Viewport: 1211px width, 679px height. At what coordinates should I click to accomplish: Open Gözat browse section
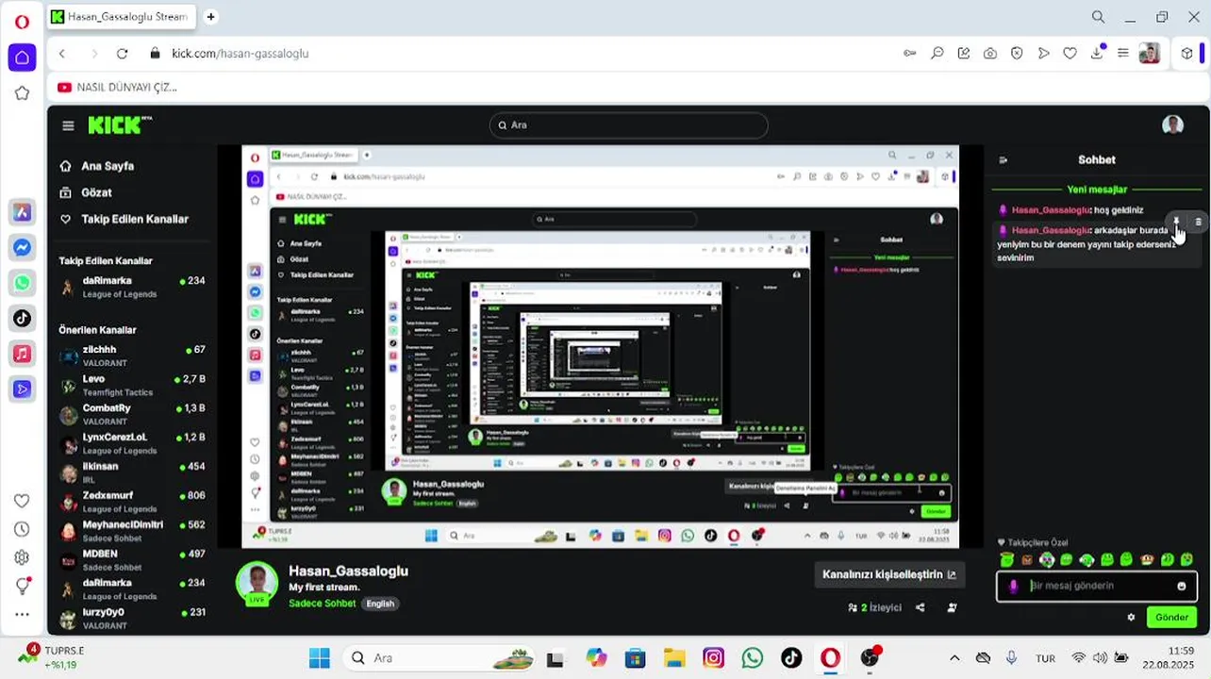[85, 192]
